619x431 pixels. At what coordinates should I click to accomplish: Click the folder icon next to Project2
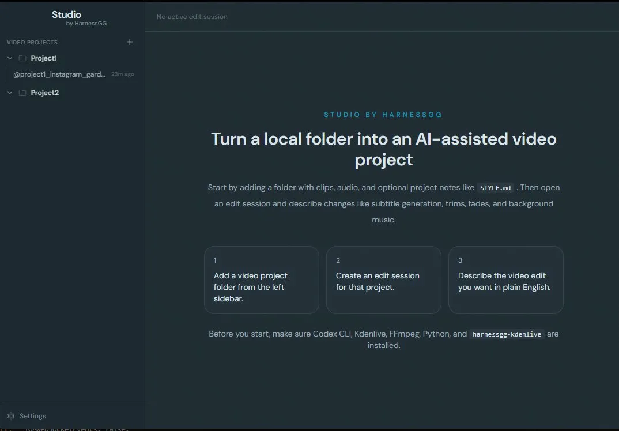(x=22, y=92)
